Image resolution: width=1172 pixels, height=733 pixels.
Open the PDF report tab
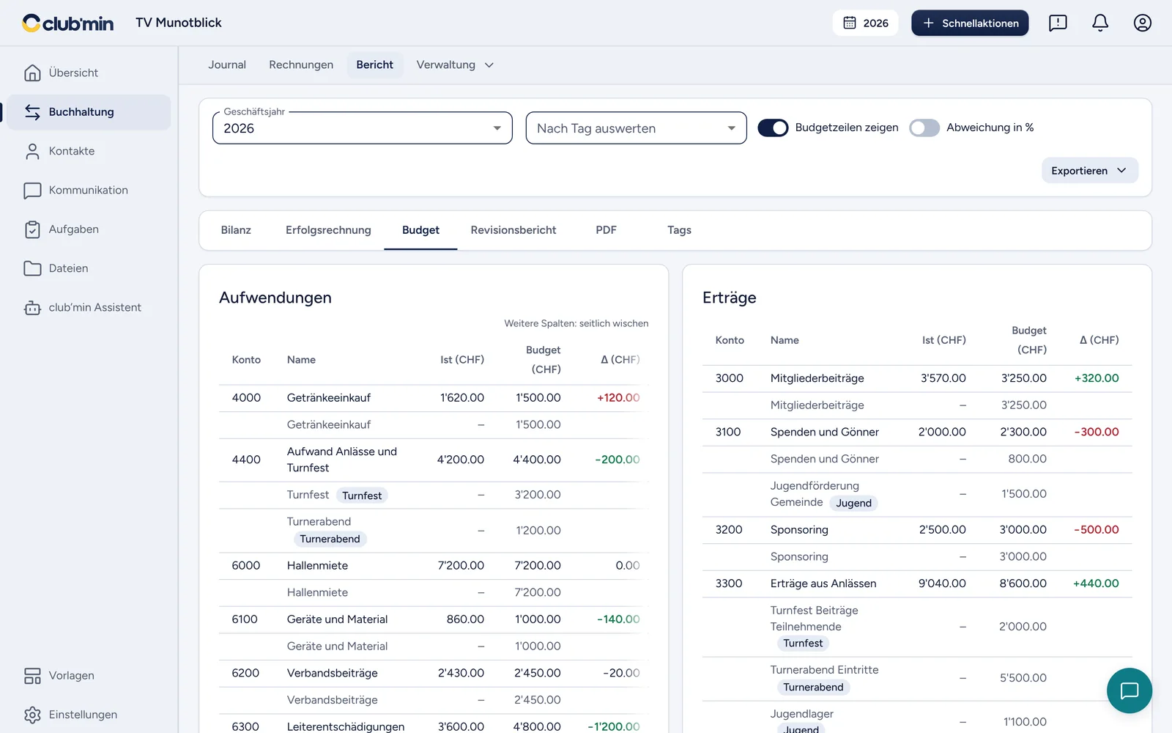click(607, 230)
